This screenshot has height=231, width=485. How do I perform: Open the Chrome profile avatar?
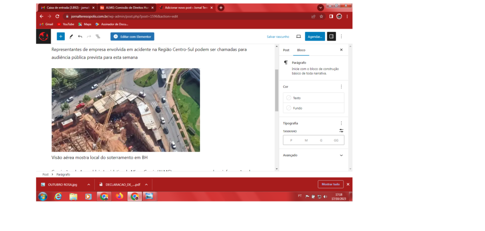[339, 17]
